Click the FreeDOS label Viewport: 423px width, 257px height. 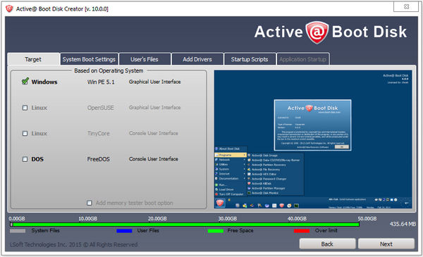98,159
